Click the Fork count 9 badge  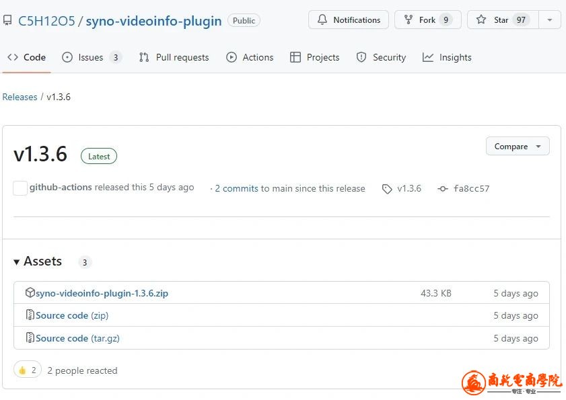(446, 20)
